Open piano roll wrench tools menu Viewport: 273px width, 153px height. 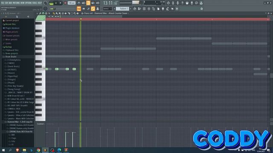tap(40, 13)
